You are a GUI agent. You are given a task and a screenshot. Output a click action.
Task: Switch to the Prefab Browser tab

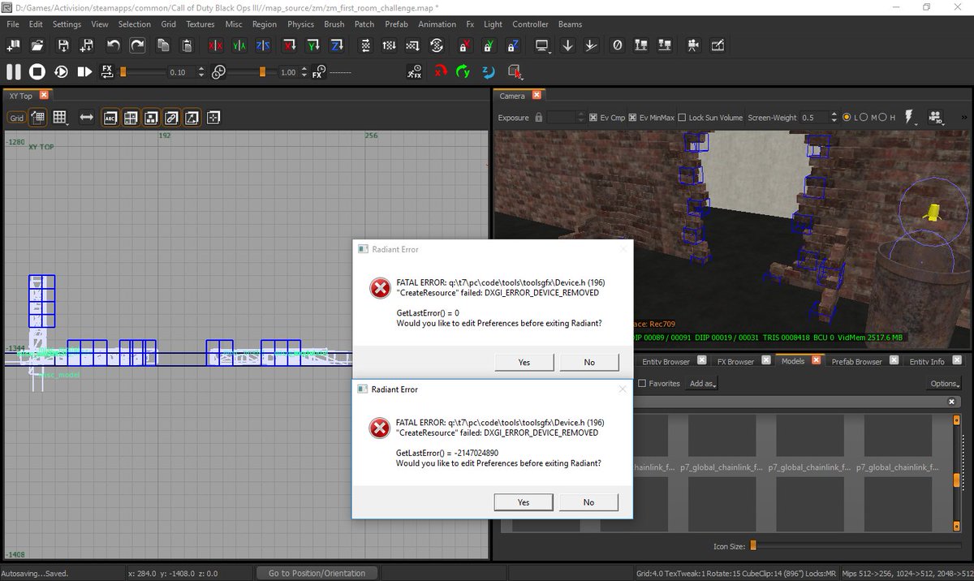click(x=856, y=361)
